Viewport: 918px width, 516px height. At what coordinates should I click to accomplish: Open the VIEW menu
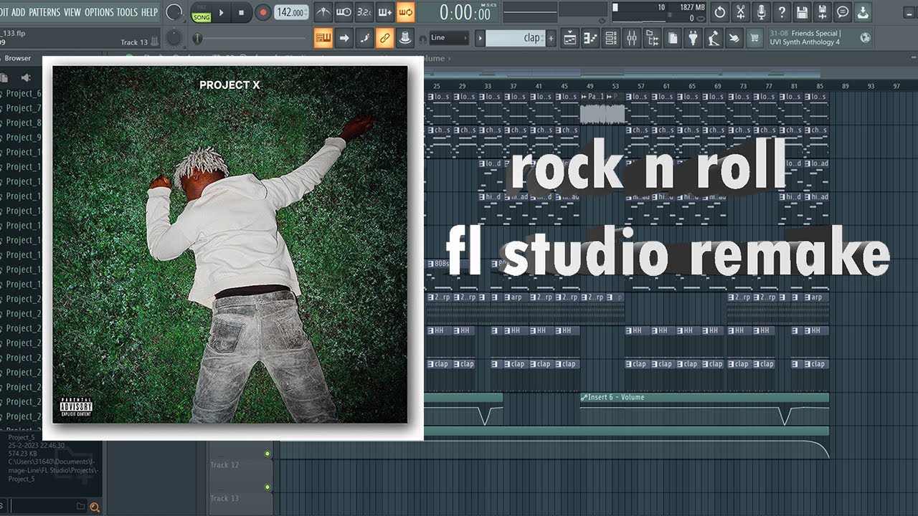point(72,12)
